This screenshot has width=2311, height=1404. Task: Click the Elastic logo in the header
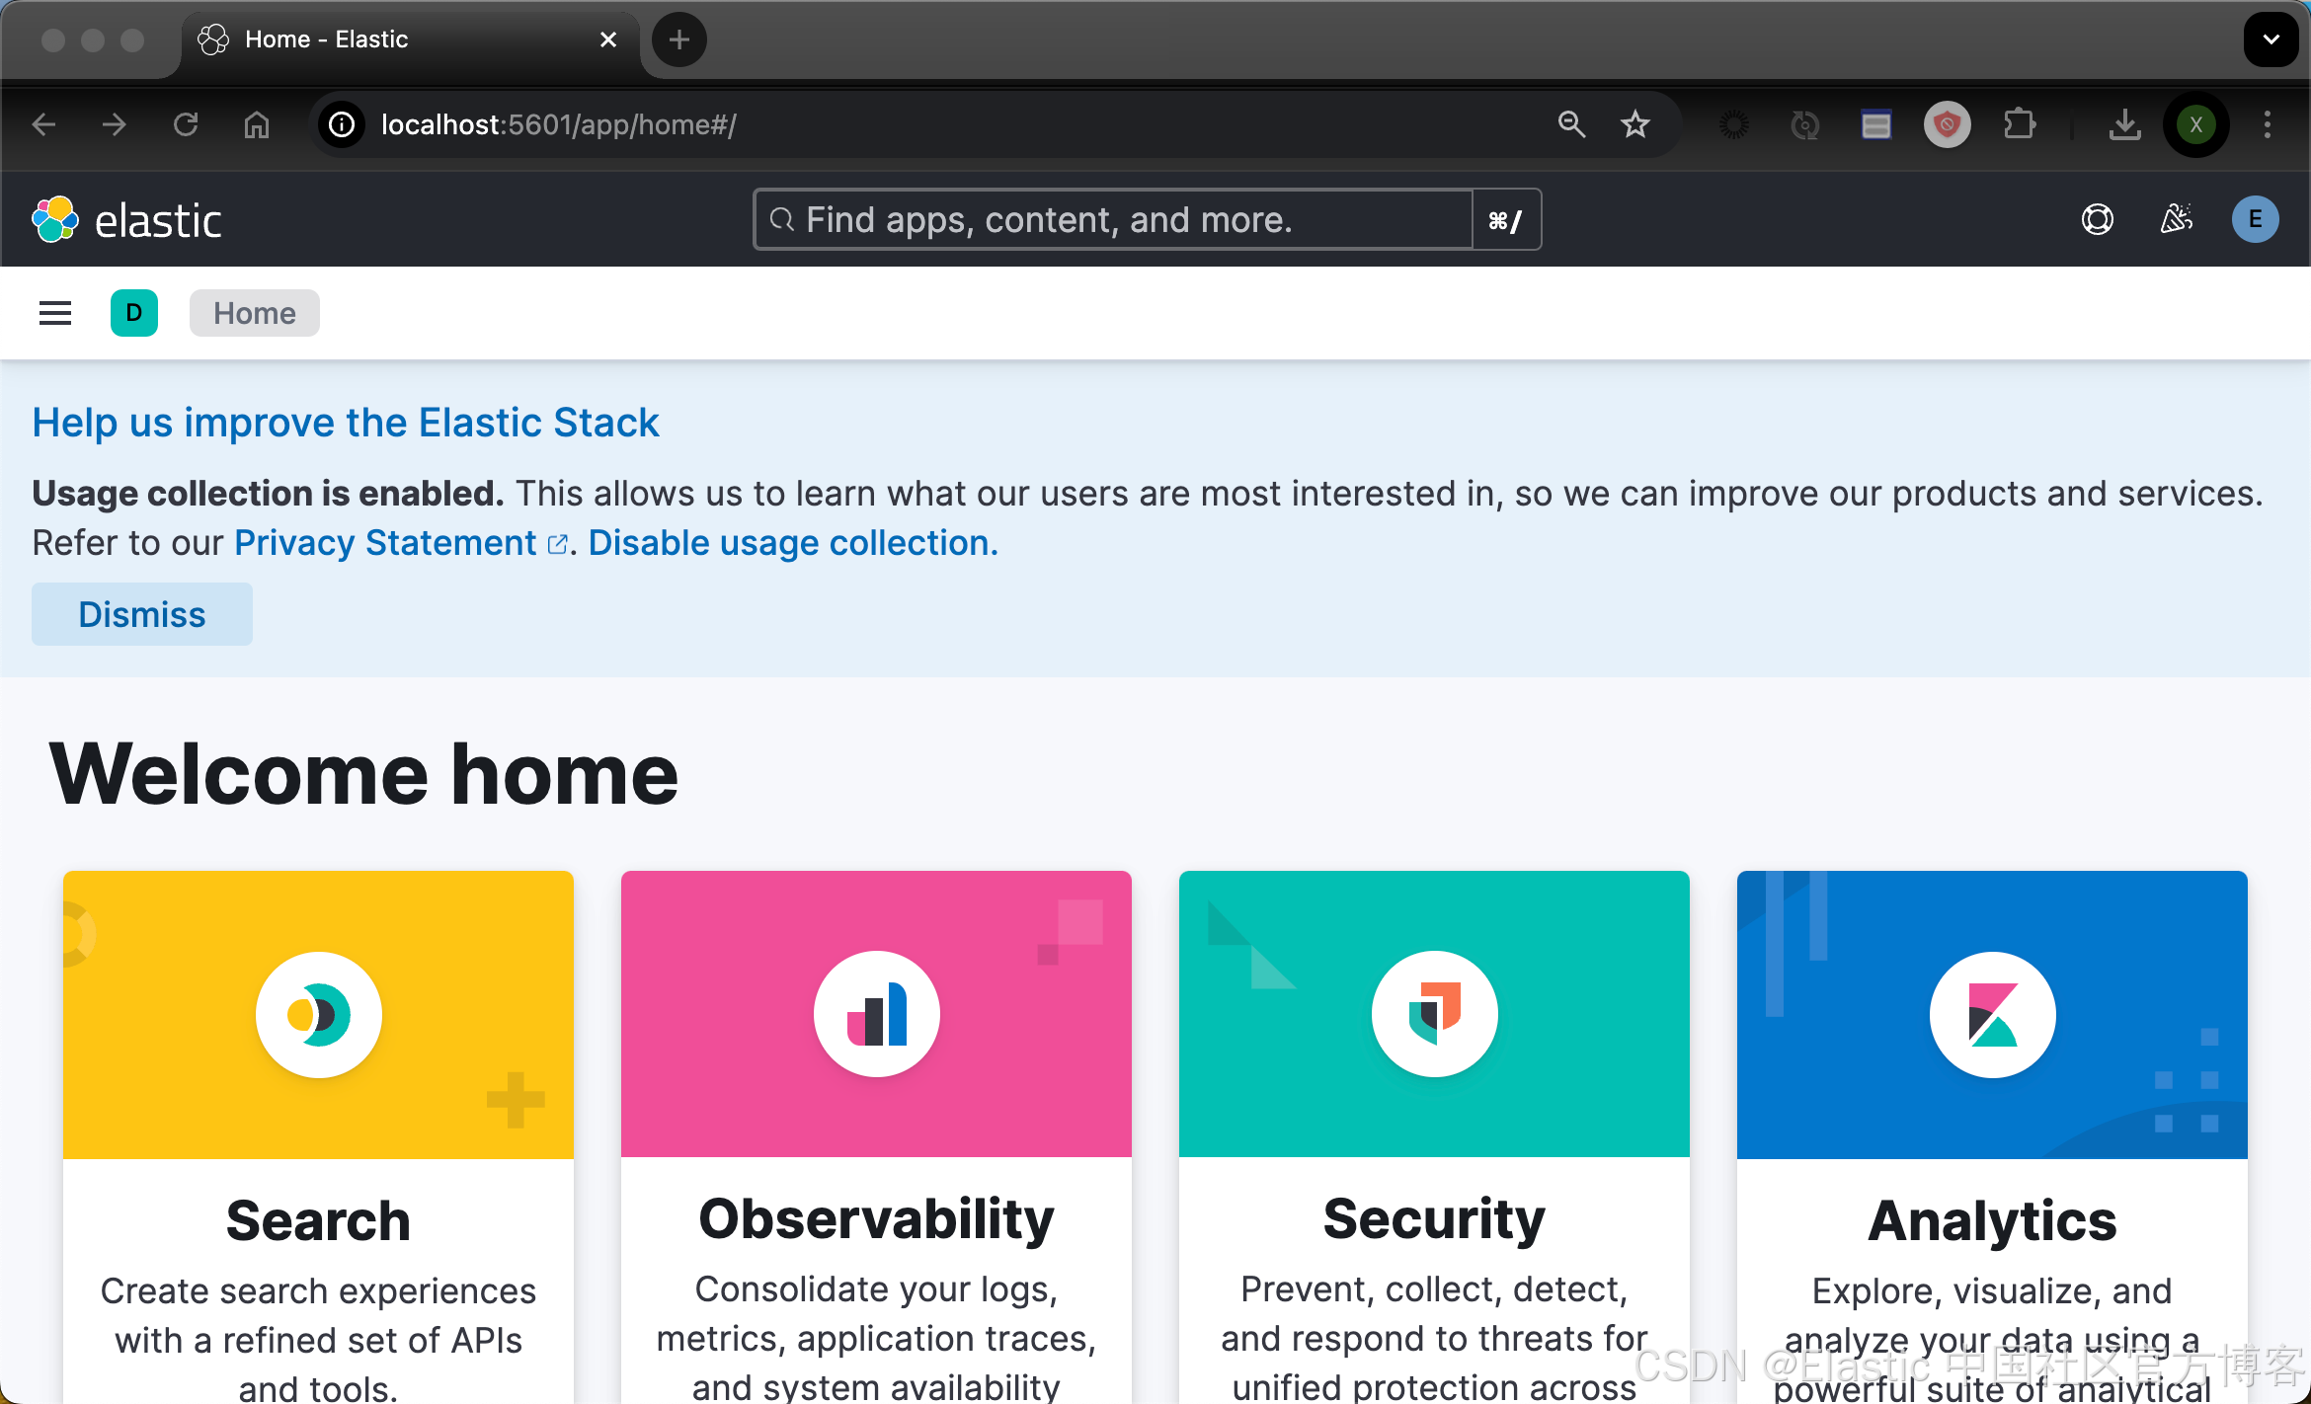[126, 219]
